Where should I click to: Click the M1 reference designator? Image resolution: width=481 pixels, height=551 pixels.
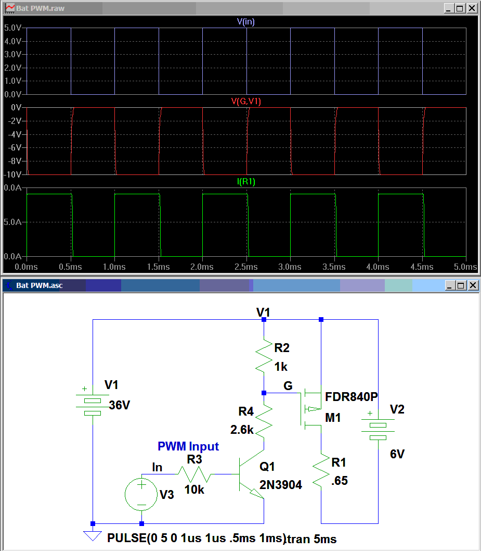coord(333,418)
